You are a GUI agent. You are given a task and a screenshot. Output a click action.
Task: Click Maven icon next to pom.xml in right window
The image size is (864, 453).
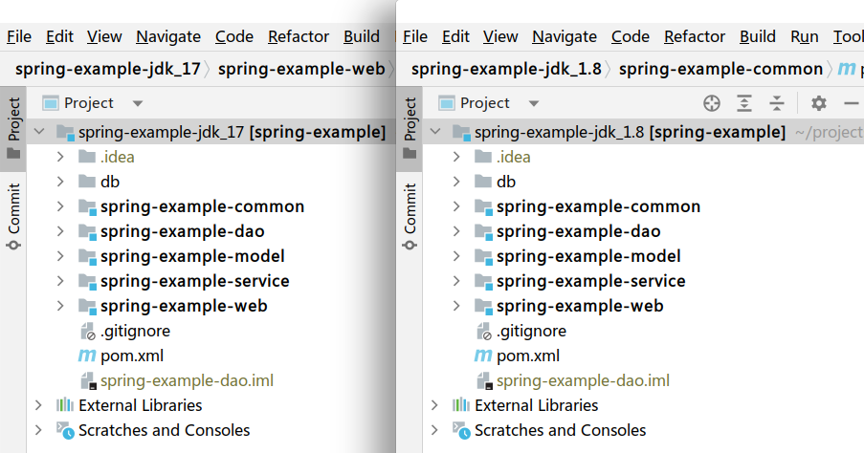[483, 356]
